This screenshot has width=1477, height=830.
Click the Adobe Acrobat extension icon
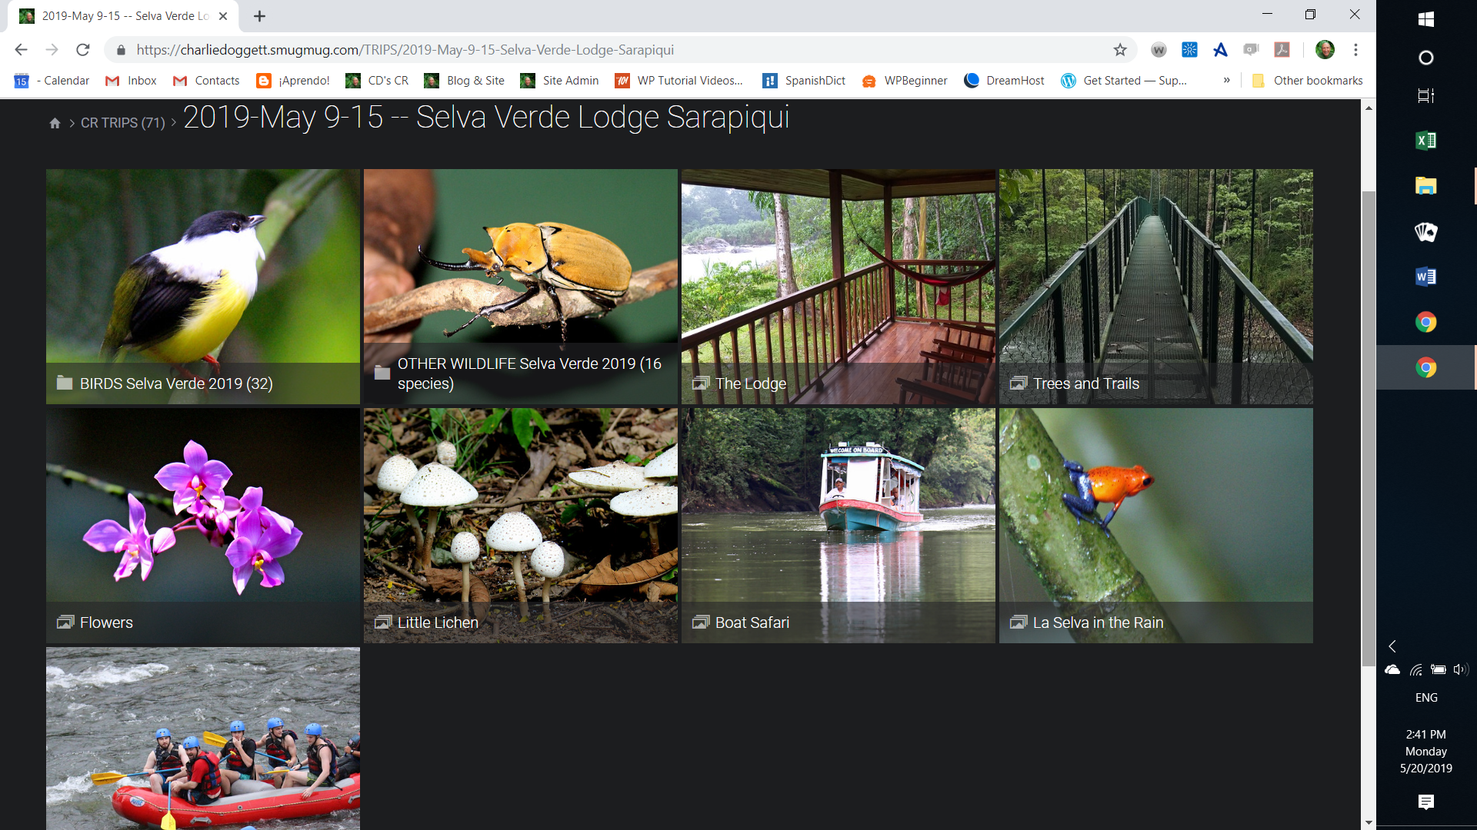(x=1282, y=50)
